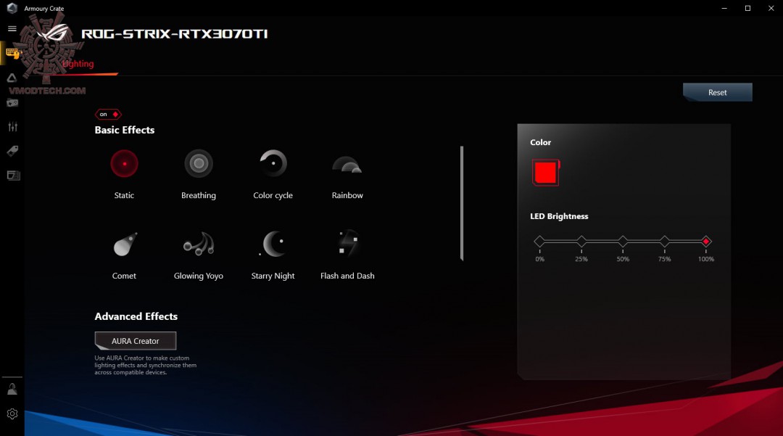783x436 pixels.
Task: Click the effects list vertical scrollbar
Action: pos(462,203)
